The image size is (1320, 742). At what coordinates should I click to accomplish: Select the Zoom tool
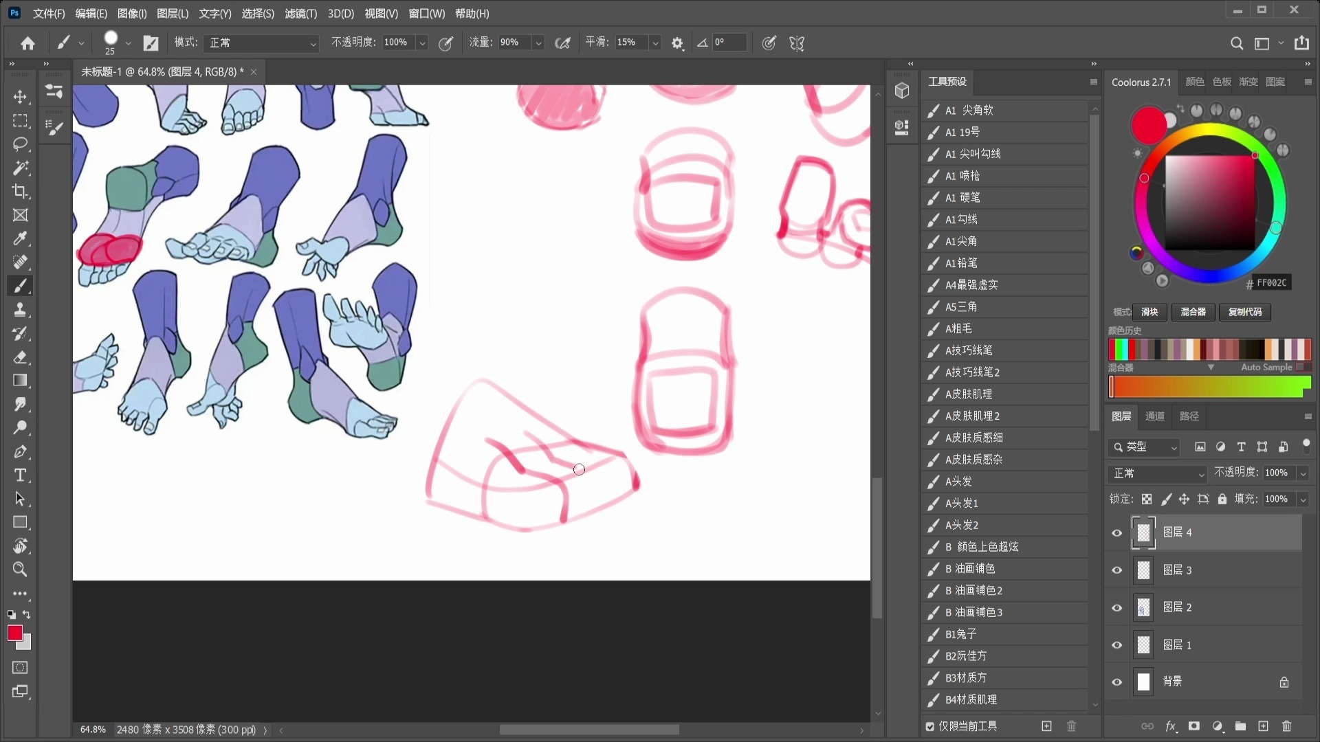pyautogui.click(x=20, y=570)
